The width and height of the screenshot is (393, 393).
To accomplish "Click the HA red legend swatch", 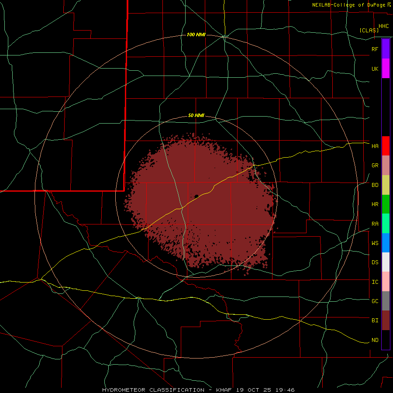I will coord(386,146).
